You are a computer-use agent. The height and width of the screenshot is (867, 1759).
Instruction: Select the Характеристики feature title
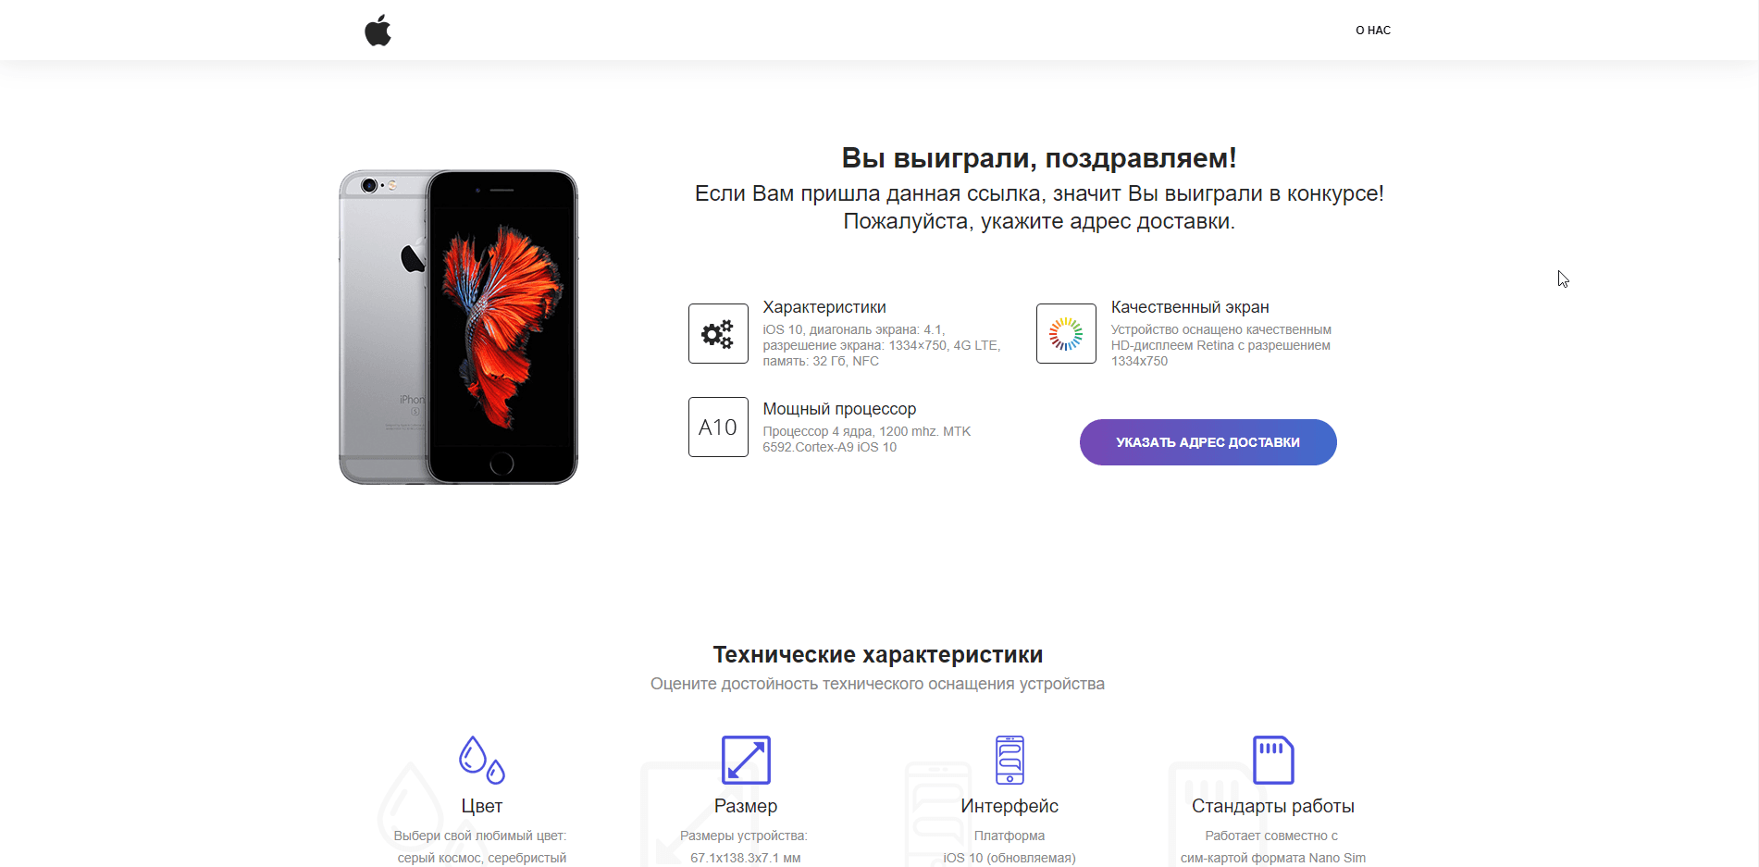824,306
